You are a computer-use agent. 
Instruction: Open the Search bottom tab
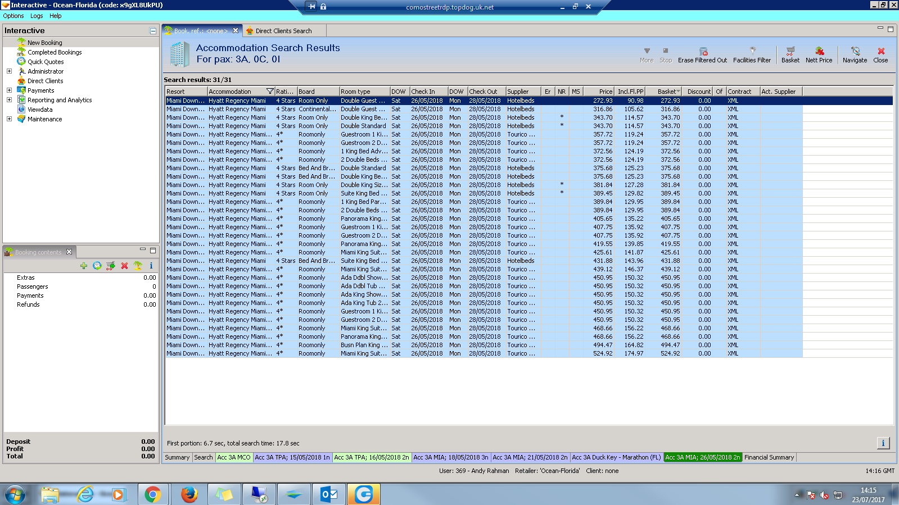[x=204, y=457]
